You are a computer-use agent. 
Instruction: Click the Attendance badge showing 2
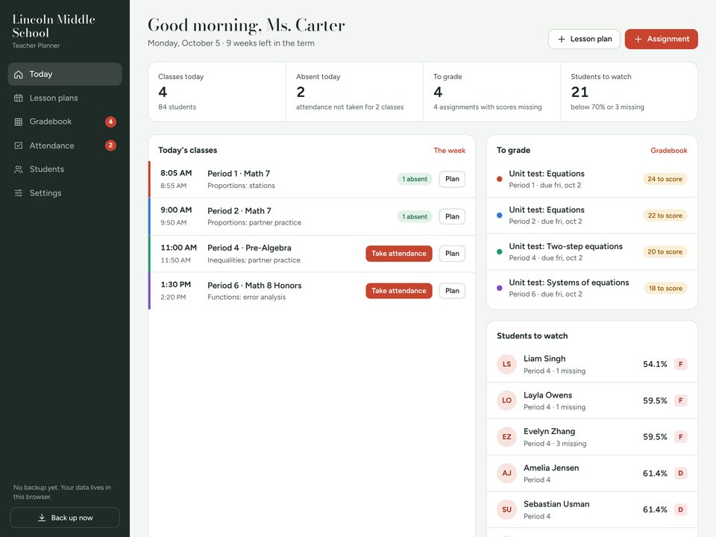tap(110, 145)
